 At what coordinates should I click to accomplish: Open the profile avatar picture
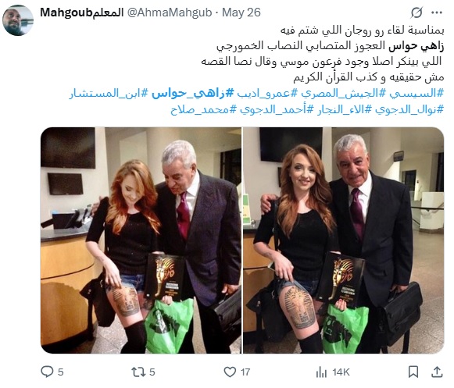[x=18, y=20]
